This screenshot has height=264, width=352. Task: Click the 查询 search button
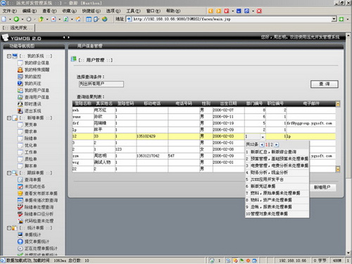point(325,84)
